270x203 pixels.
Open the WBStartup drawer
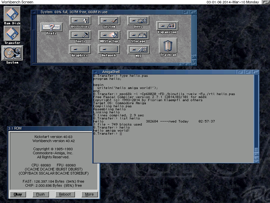point(109,37)
